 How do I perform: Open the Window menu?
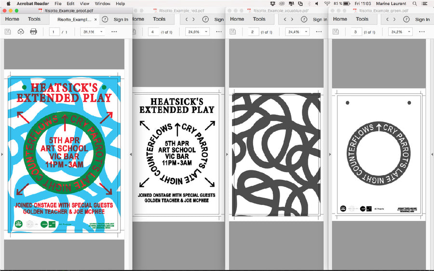pyautogui.click(x=102, y=3)
